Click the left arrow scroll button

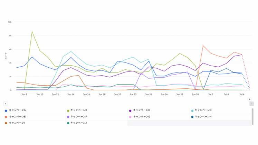tap(6, 104)
